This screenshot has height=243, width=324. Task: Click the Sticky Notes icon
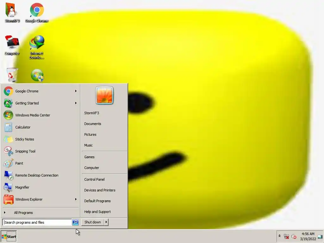pyautogui.click(x=8, y=139)
